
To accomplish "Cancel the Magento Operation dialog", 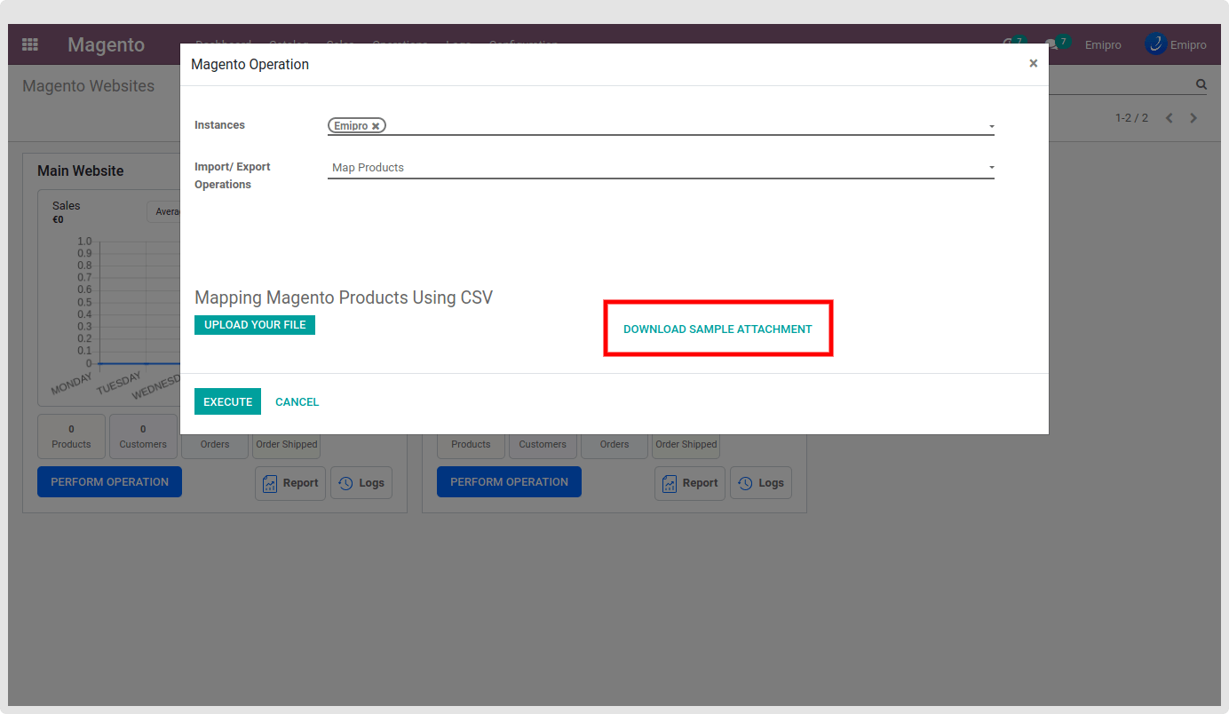I will pos(297,402).
